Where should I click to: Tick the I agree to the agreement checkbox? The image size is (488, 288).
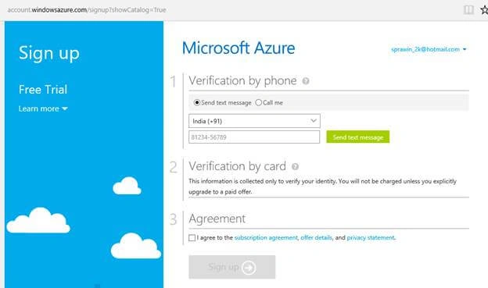click(192, 238)
